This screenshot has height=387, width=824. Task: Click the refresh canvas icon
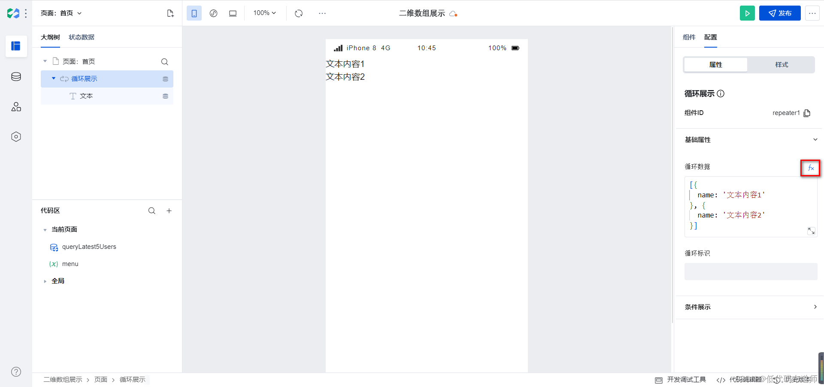tap(299, 13)
